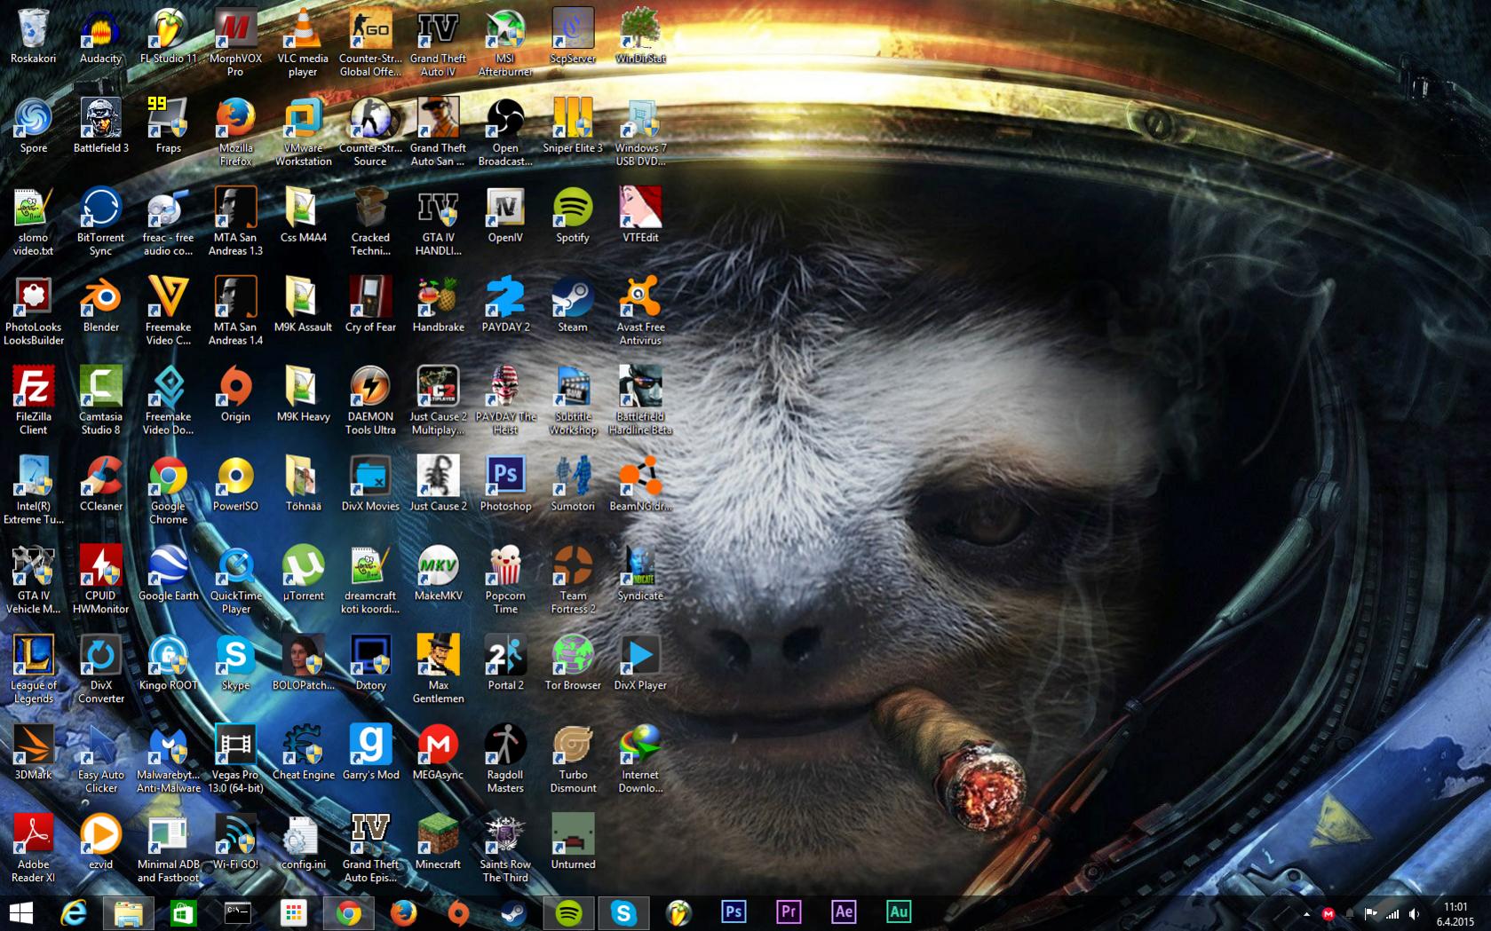The height and width of the screenshot is (931, 1491).
Task: Show hidden system tray icons
Action: click(x=1306, y=913)
